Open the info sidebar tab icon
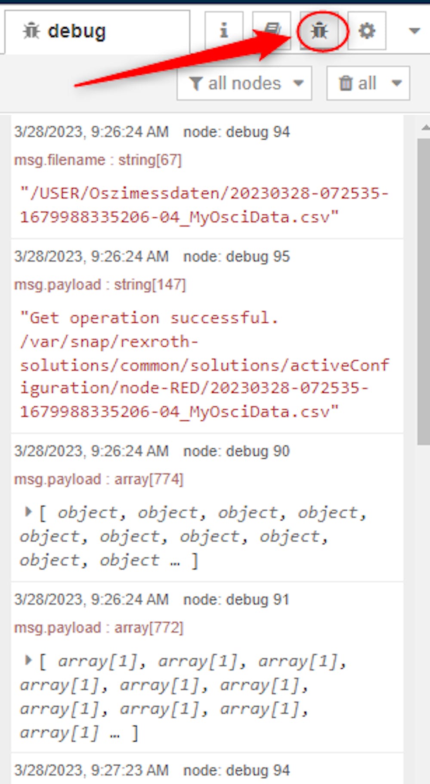The image size is (430, 784). 224,31
